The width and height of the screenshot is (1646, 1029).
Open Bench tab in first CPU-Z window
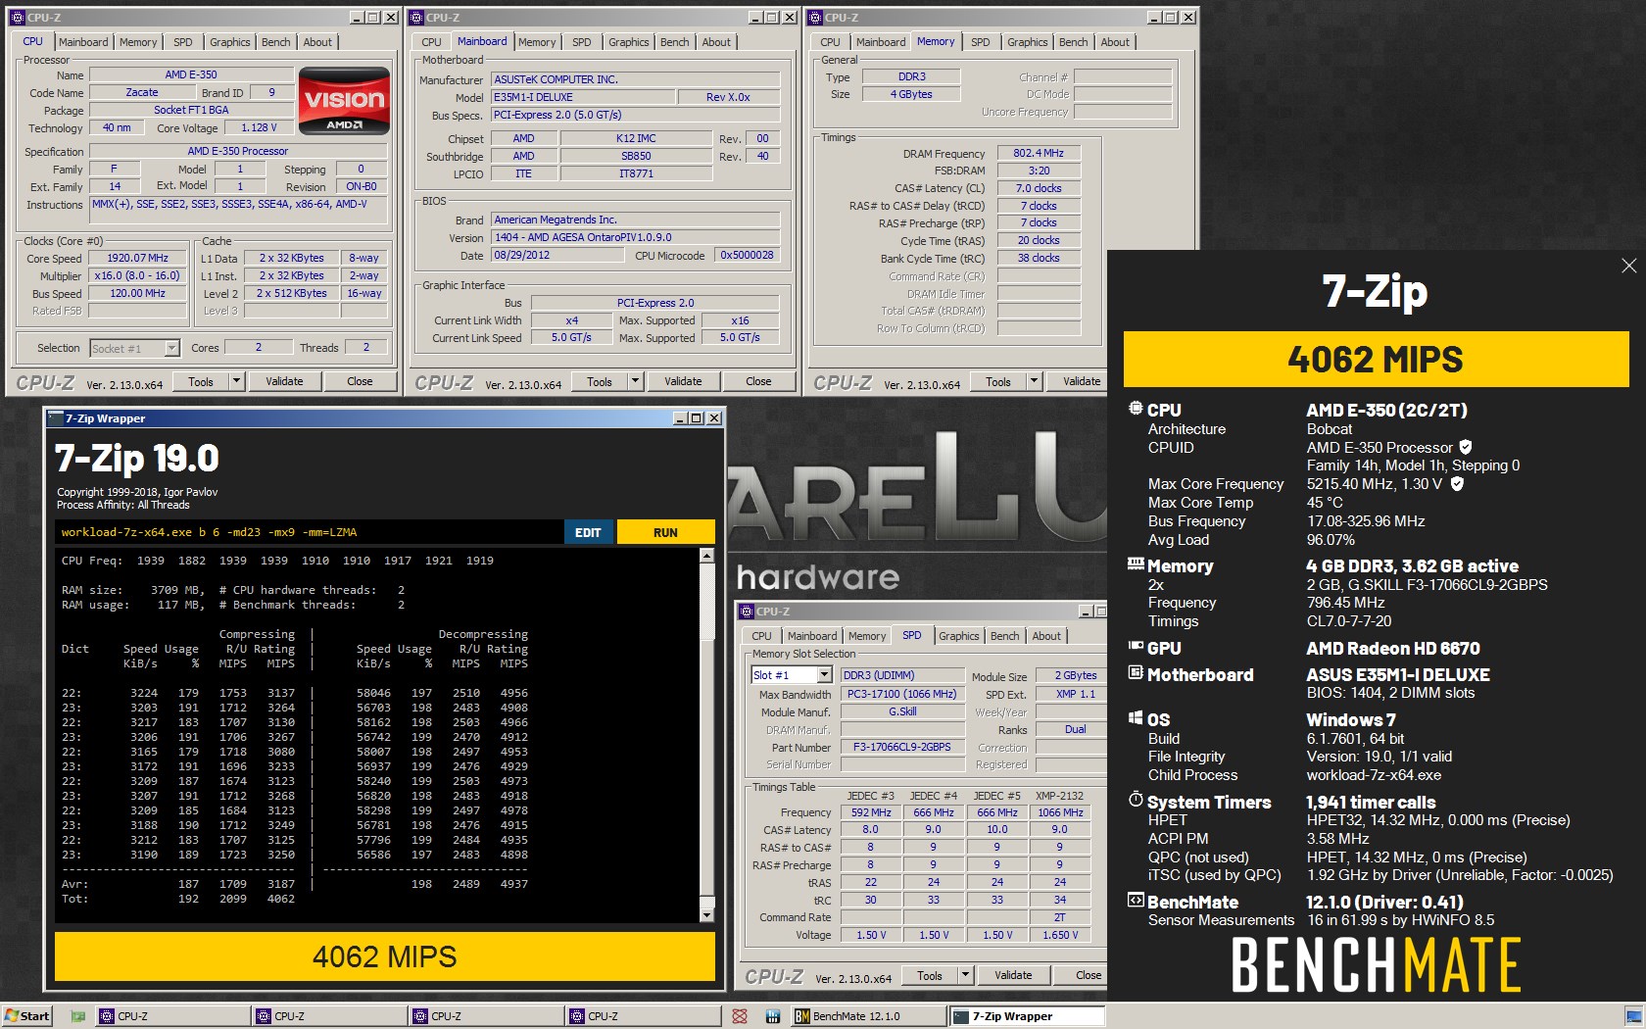click(x=276, y=42)
